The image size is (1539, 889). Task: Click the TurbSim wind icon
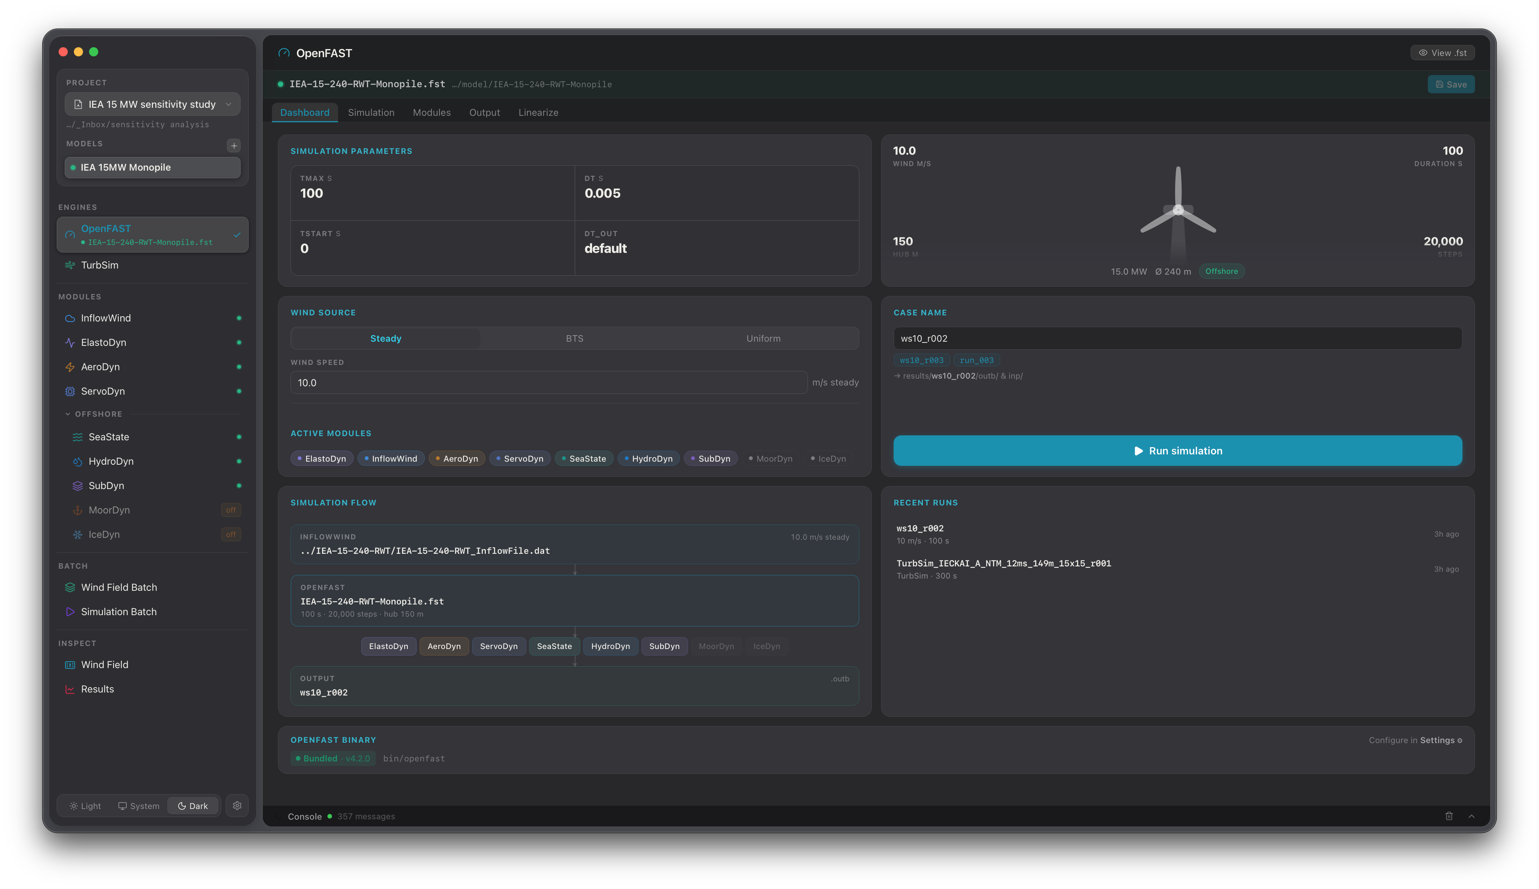[70, 265]
